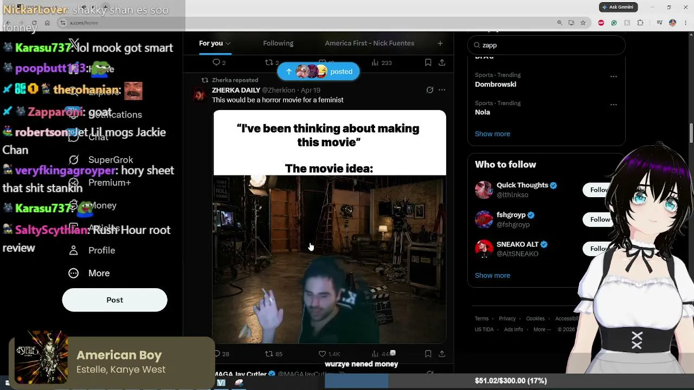Open Quick Thoughts profile avatar
The image size is (694, 390).
point(484,190)
